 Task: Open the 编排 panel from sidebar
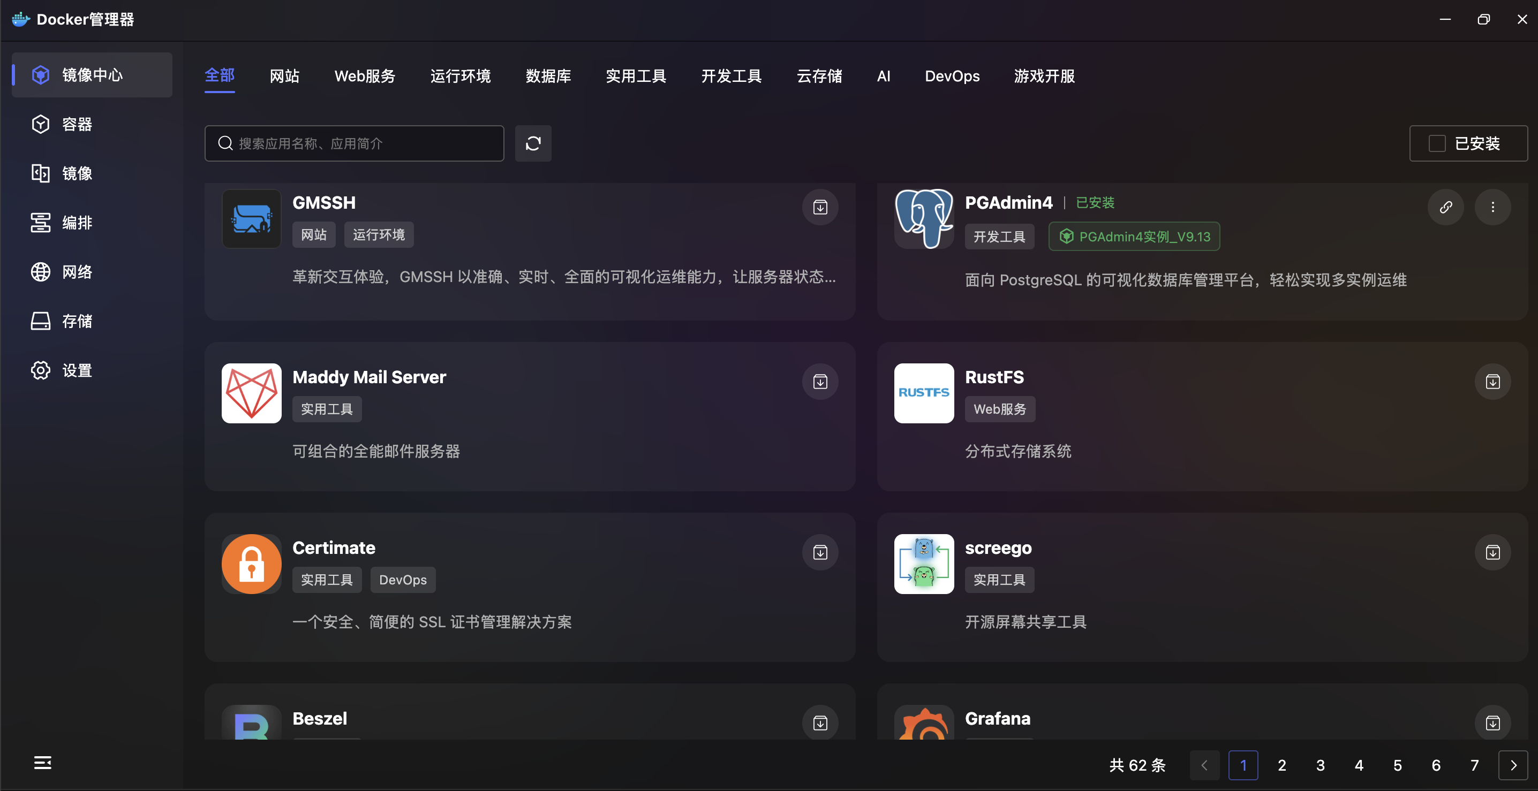(77, 222)
